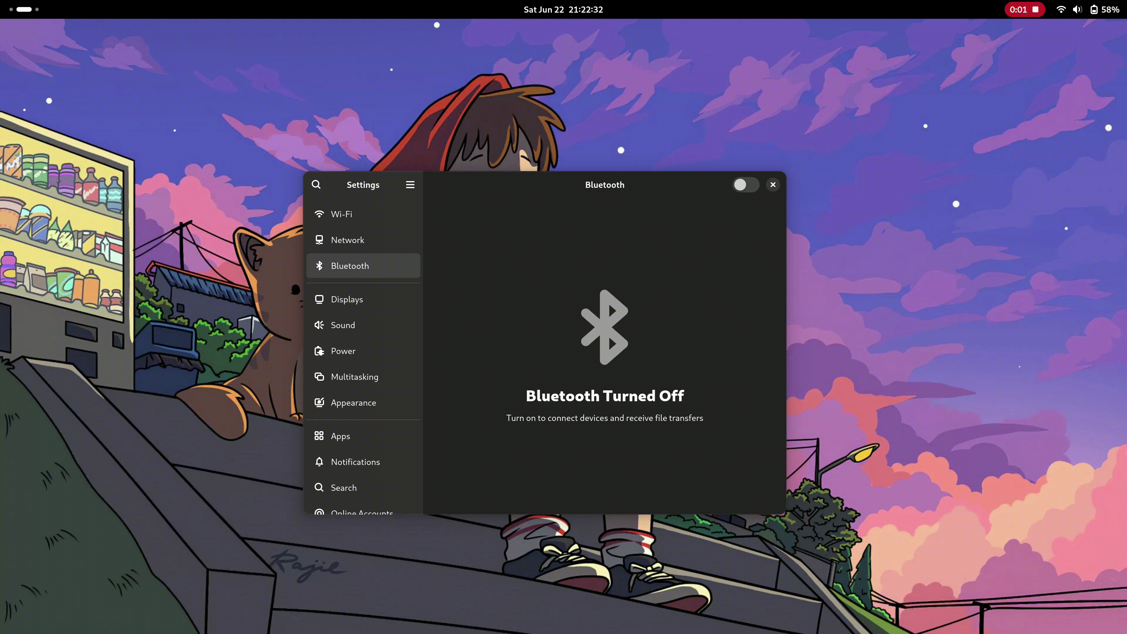Click the Settings title in the sidebar header
The height and width of the screenshot is (634, 1127).
363,185
